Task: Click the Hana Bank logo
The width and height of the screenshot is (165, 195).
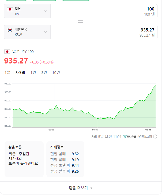Action: point(129,136)
